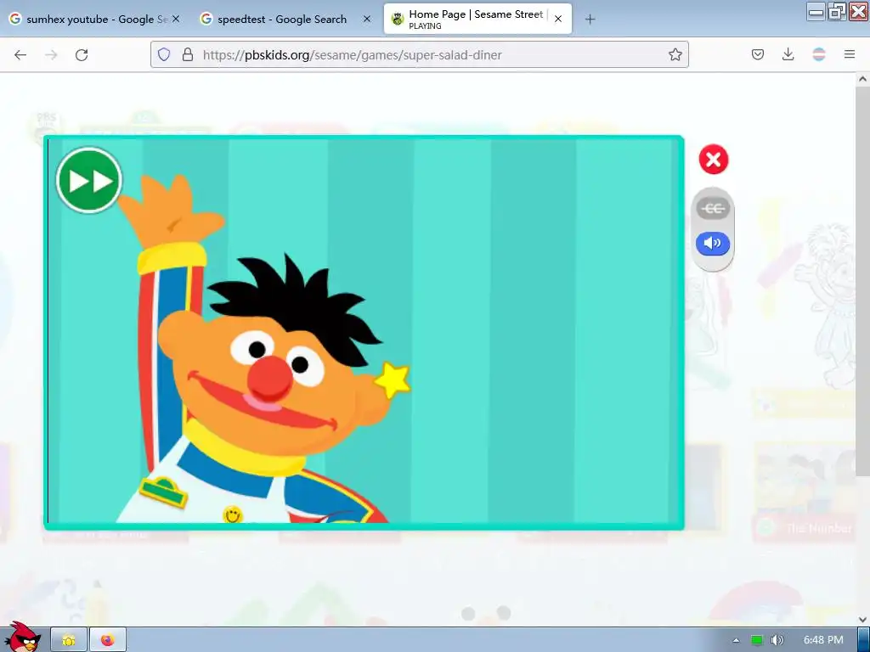Mute the game sound with the blue speaker button
Viewport: 870px width, 652px height.
pyautogui.click(x=713, y=244)
